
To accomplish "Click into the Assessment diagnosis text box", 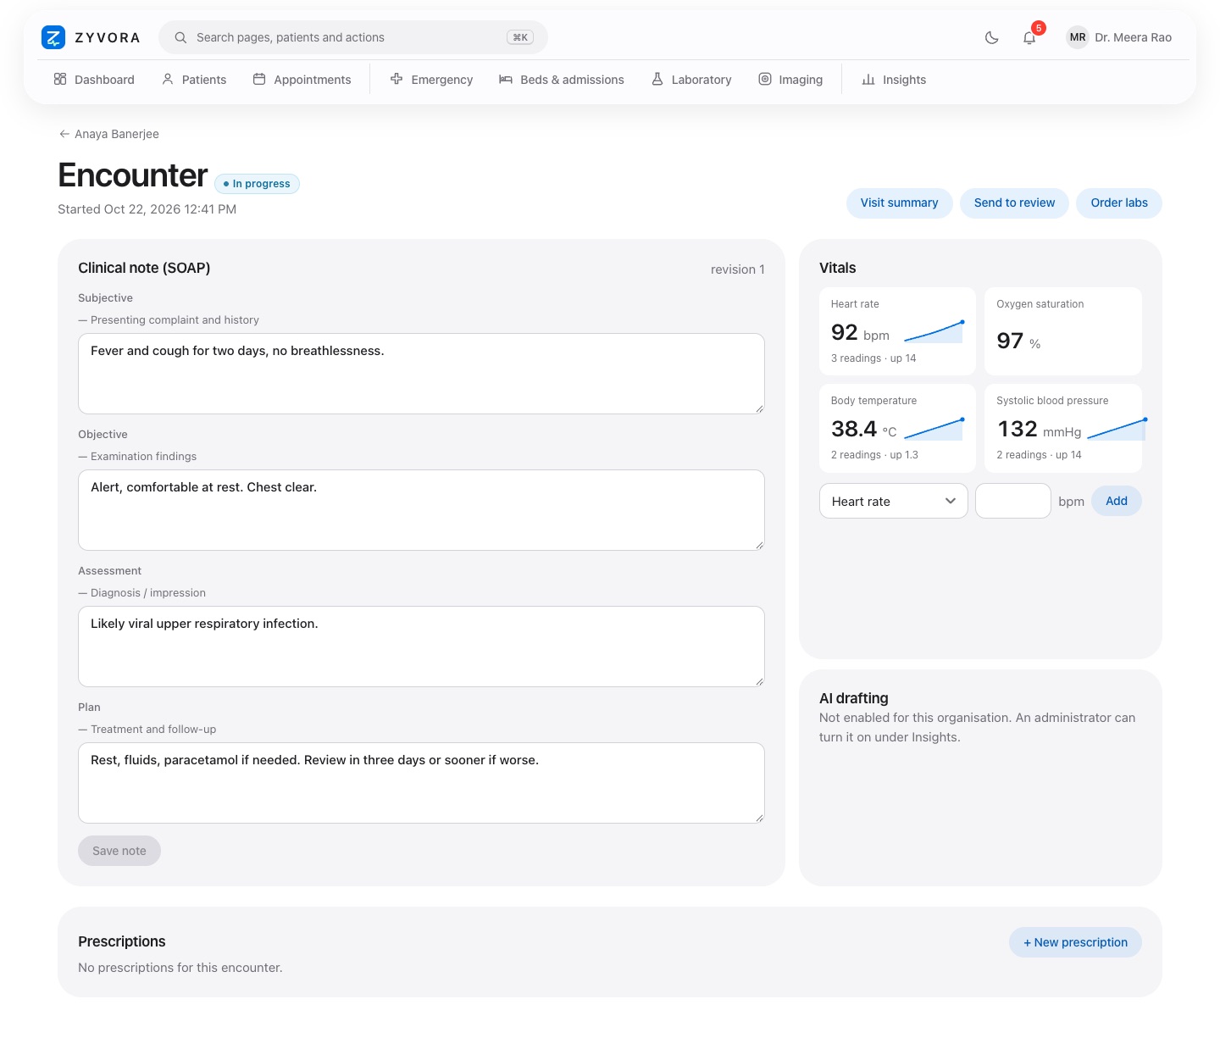I will [421, 647].
